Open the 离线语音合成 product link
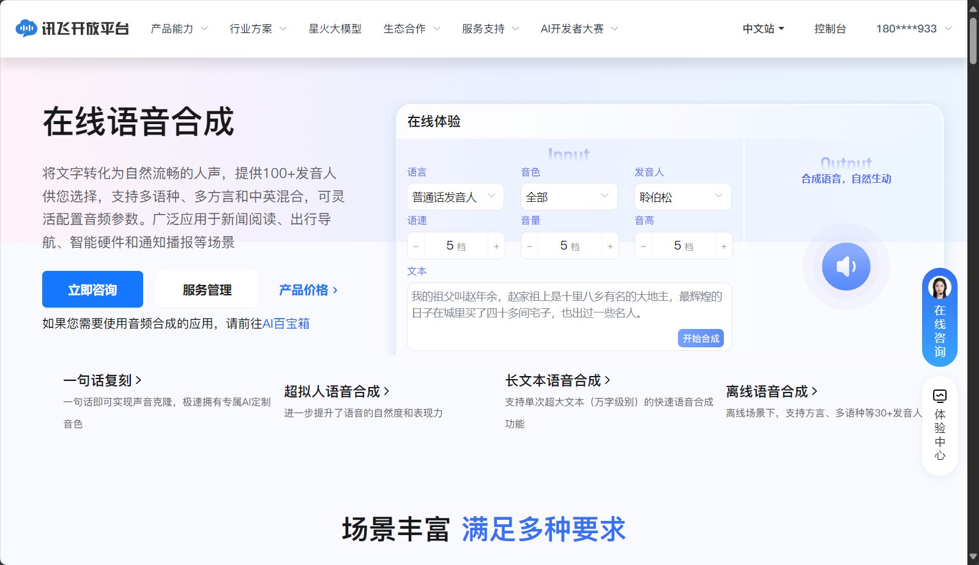Image resolution: width=979 pixels, height=565 pixels. click(772, 391)
